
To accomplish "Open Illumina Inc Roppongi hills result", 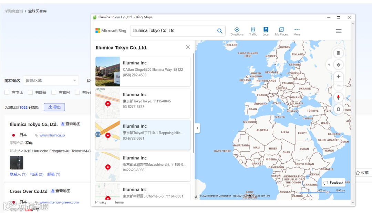I will pos(143,135).
